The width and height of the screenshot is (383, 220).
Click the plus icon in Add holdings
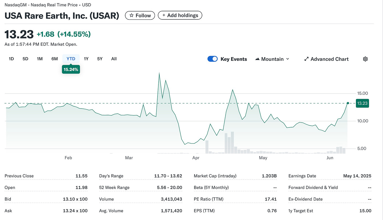click(x=164, y=16)
